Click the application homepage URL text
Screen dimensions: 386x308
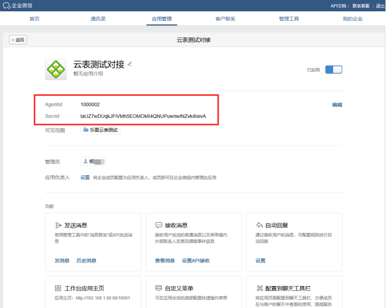[x=103, y=298]
